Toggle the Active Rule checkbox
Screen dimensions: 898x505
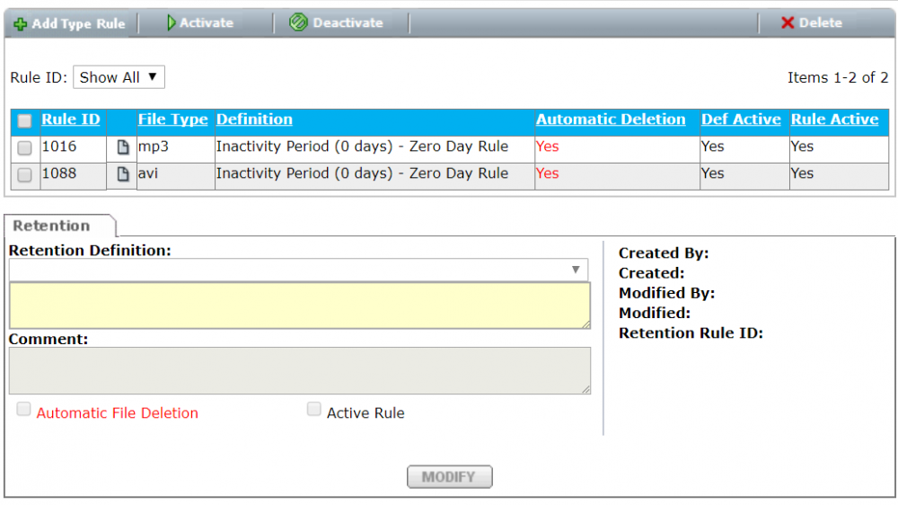[314, 410]
